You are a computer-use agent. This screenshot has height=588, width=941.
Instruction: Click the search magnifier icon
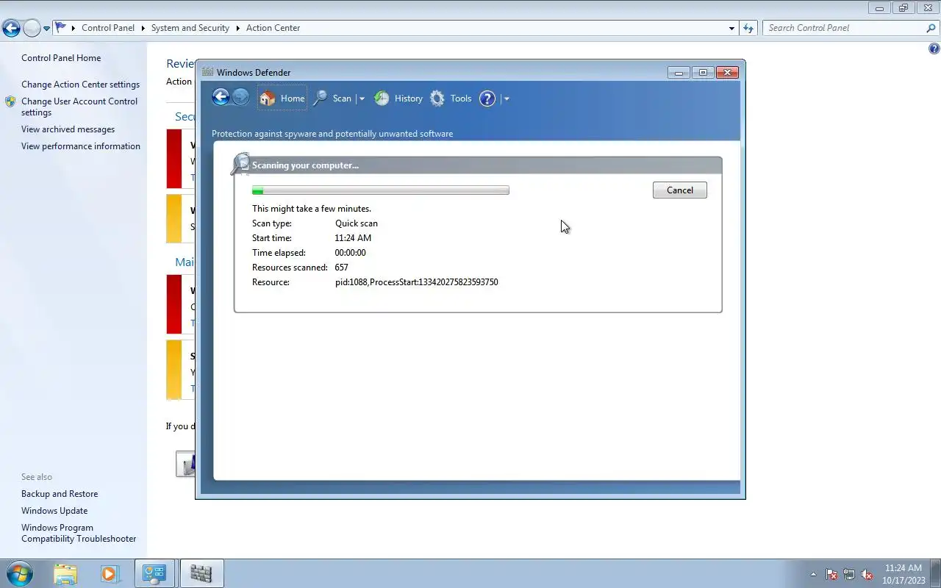pos(931,28)
